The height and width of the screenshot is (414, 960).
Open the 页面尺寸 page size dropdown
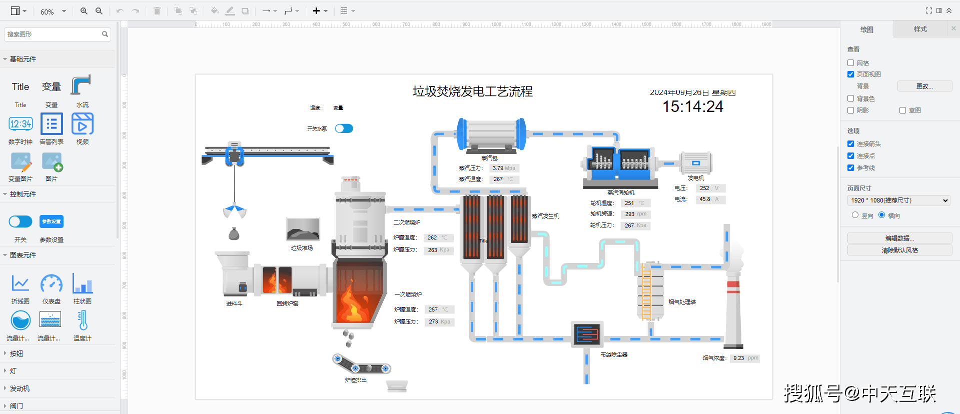[x=898, y=200]
